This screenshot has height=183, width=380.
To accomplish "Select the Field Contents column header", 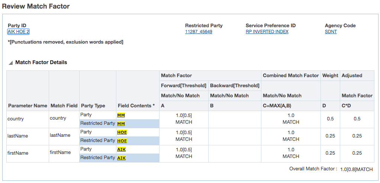I will 136,105.
